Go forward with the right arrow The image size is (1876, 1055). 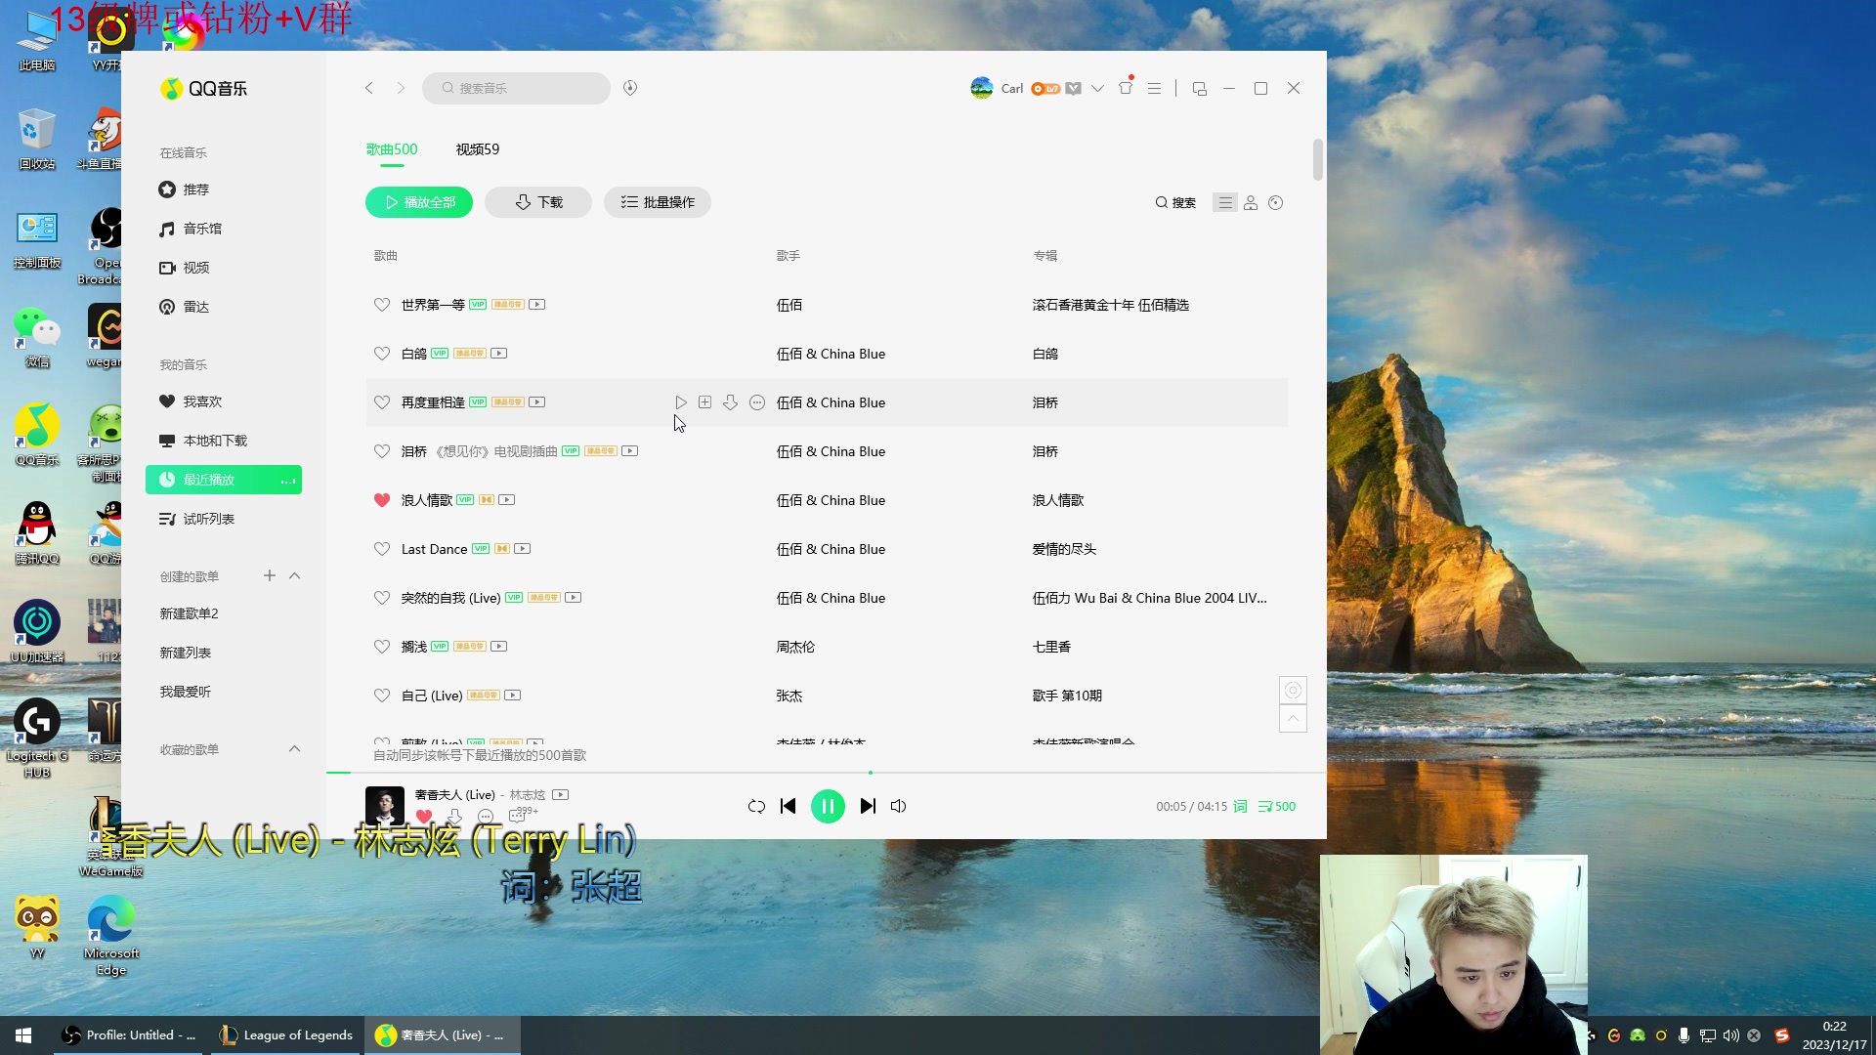(x=401, y=88)
